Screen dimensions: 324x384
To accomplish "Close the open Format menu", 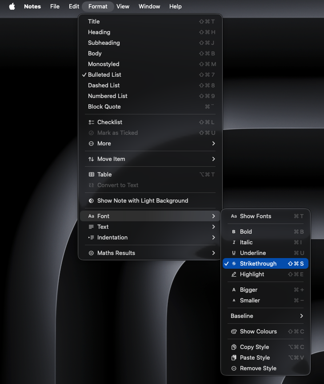I will pyautogui.click(x=98, y=6).
